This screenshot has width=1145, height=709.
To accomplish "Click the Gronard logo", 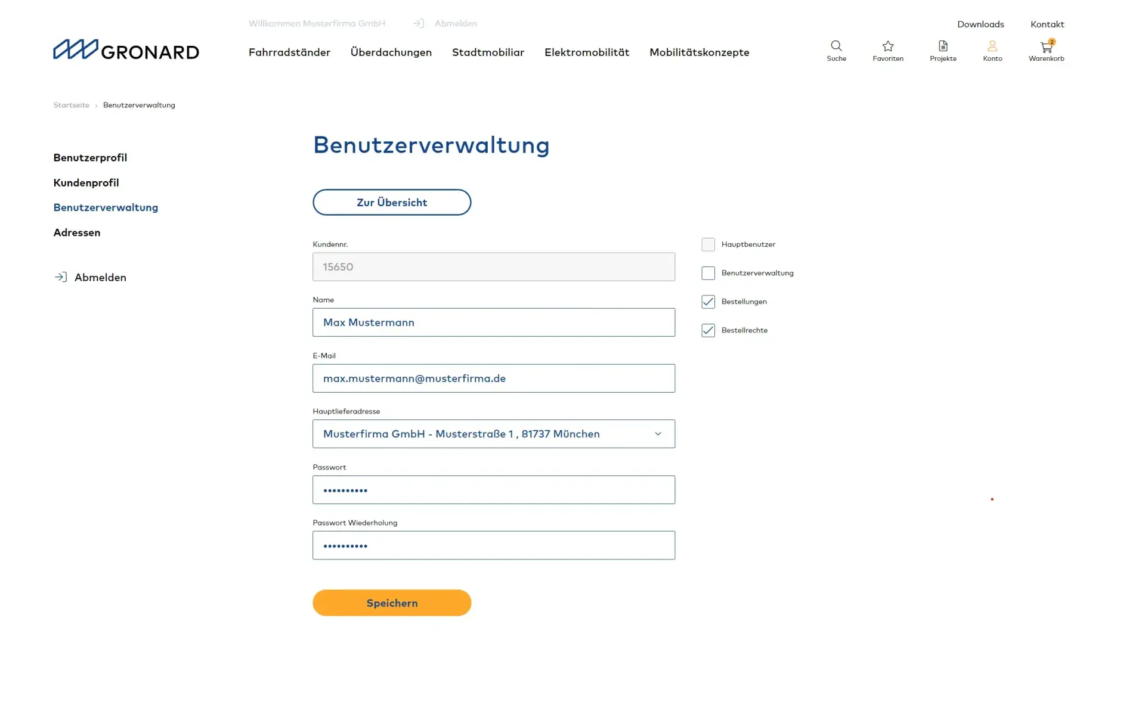I will click(x=126, y=49).
